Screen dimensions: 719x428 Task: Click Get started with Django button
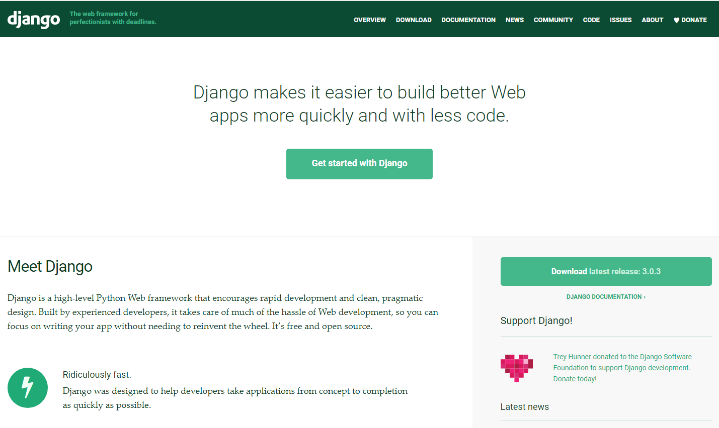[359, 164]
